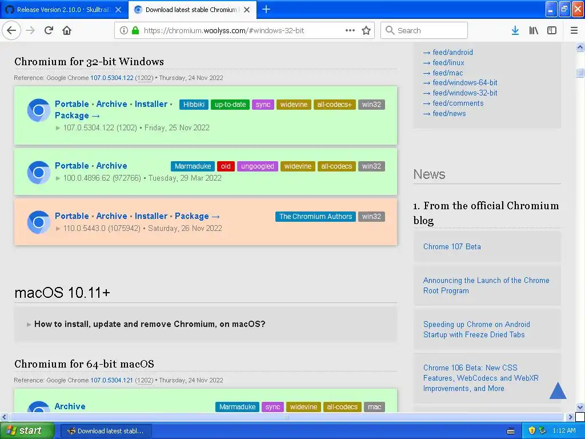The image size is (585, 439).
Task: Click the Hibbiki row Package link
Action: point(77,115)
